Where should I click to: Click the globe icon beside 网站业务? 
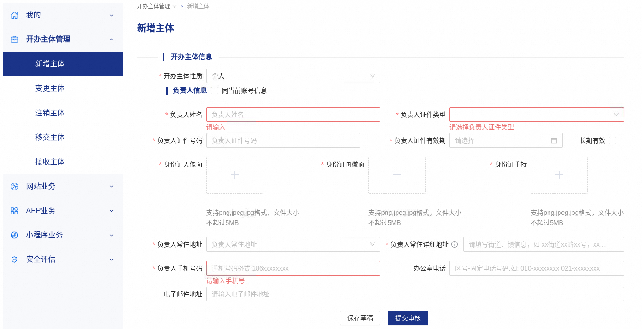coord(14,186)
